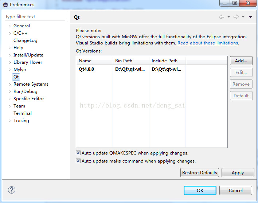Select Tracing preference category
258x203 pixels.
point(21,121)
